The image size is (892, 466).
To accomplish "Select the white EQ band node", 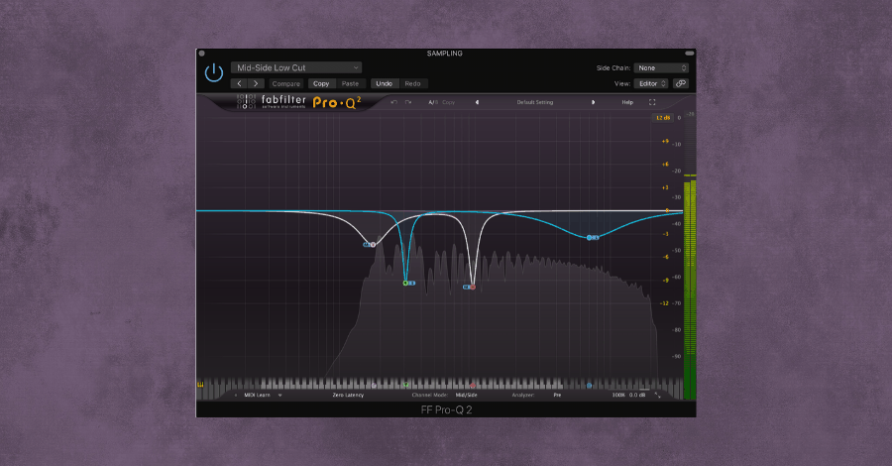I will [373, 245].
